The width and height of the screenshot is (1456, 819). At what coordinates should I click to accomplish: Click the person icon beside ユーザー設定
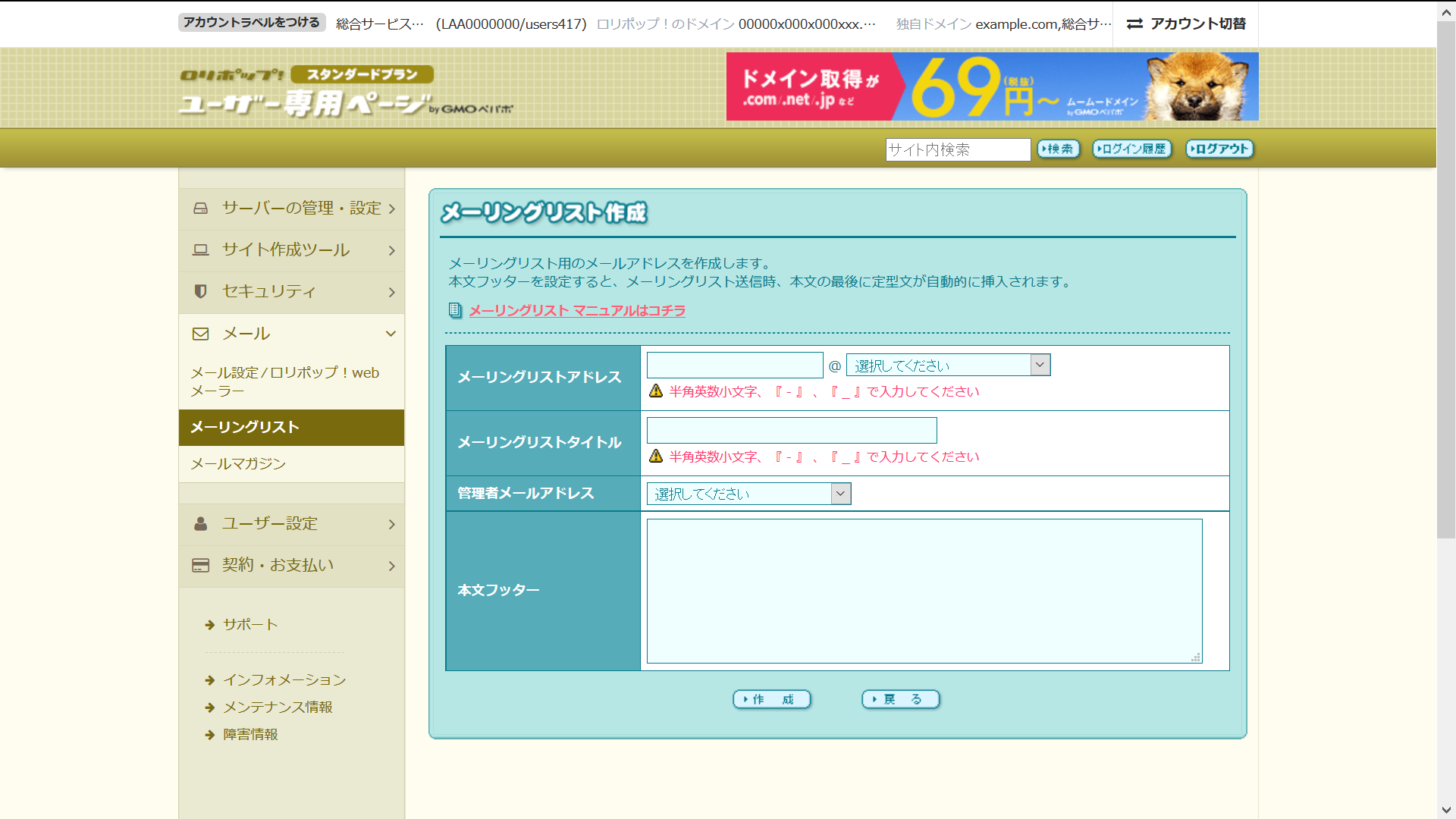(200, 524)
